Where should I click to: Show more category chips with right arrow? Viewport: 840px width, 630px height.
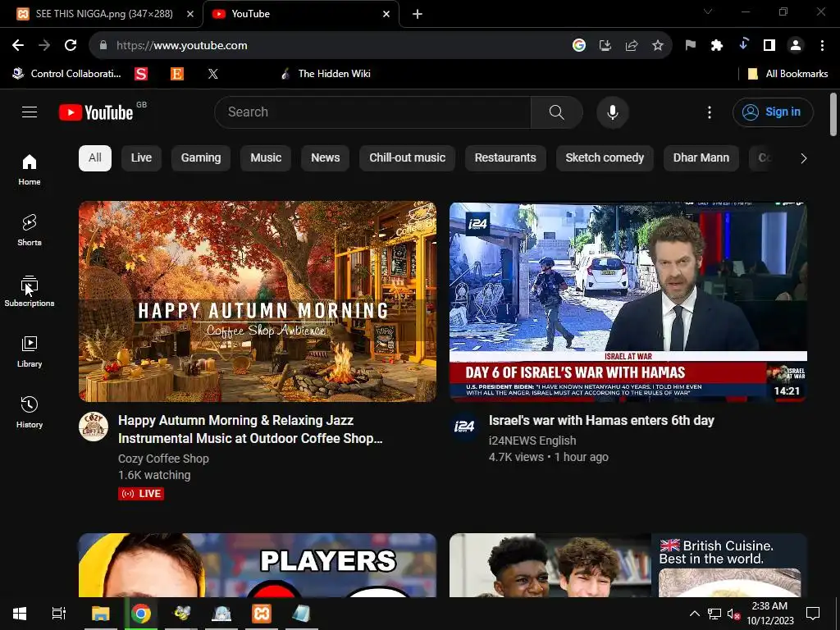click(x=803, y=158)
